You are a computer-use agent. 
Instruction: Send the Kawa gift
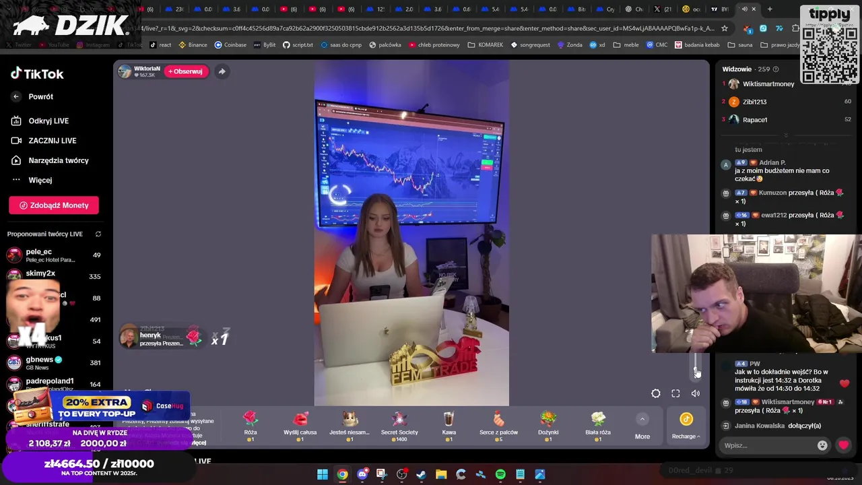click(x=449, y=426)
